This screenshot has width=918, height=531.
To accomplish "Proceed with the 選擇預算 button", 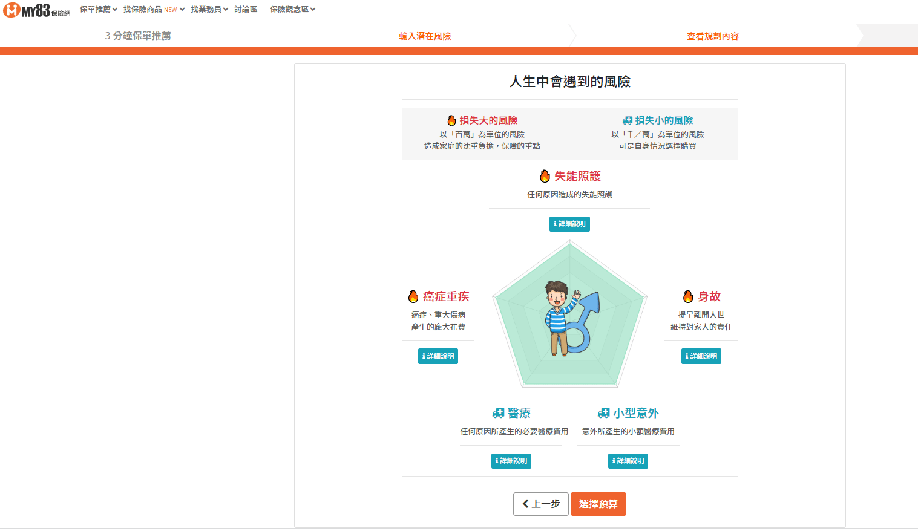I will point(598,504).
